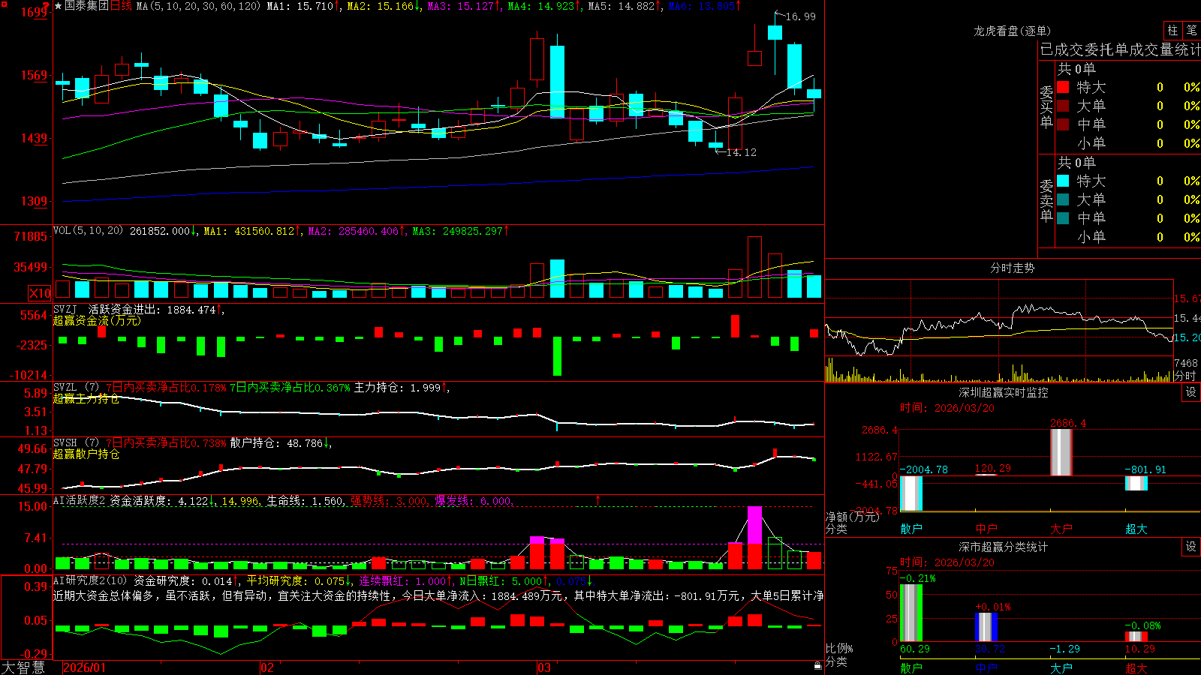Viewport: 1201px width, 675px height.
Task: Click the 龙虎看盘(逐单) panel title
Action: click(x=1012, y=31)
